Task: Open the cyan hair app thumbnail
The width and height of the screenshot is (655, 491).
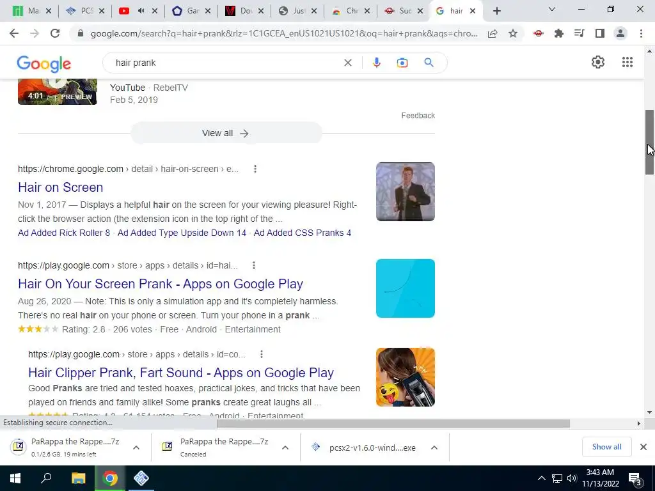Action: [405, 288]
